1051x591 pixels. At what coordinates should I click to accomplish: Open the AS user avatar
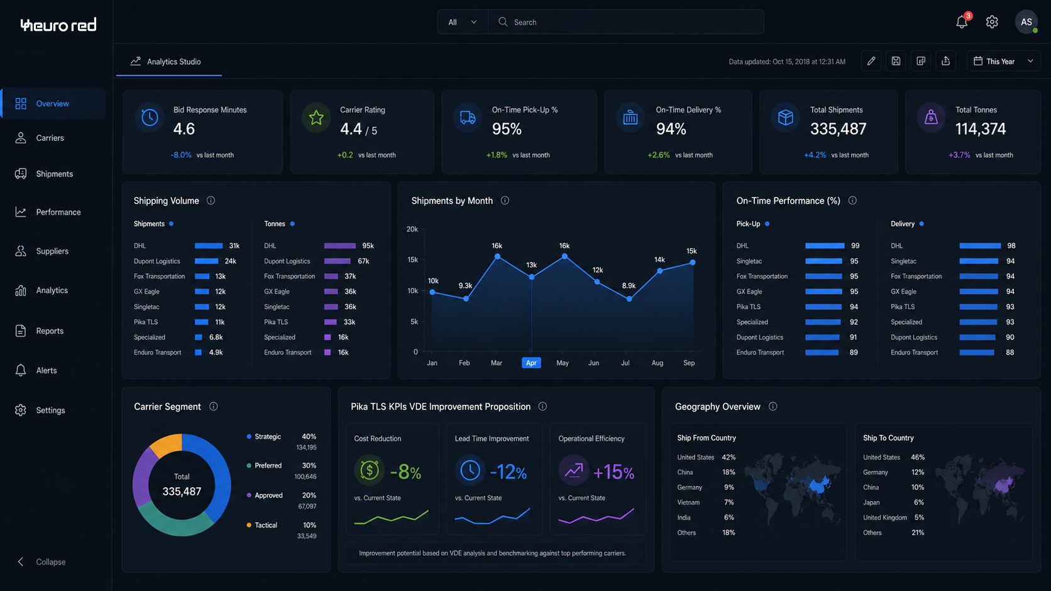pos(1026,22)
